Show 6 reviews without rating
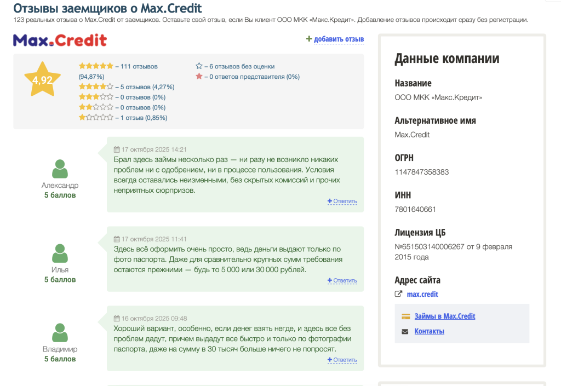This screenshot has width=561, height=386. pyautogui.click(x=239, y=66)
